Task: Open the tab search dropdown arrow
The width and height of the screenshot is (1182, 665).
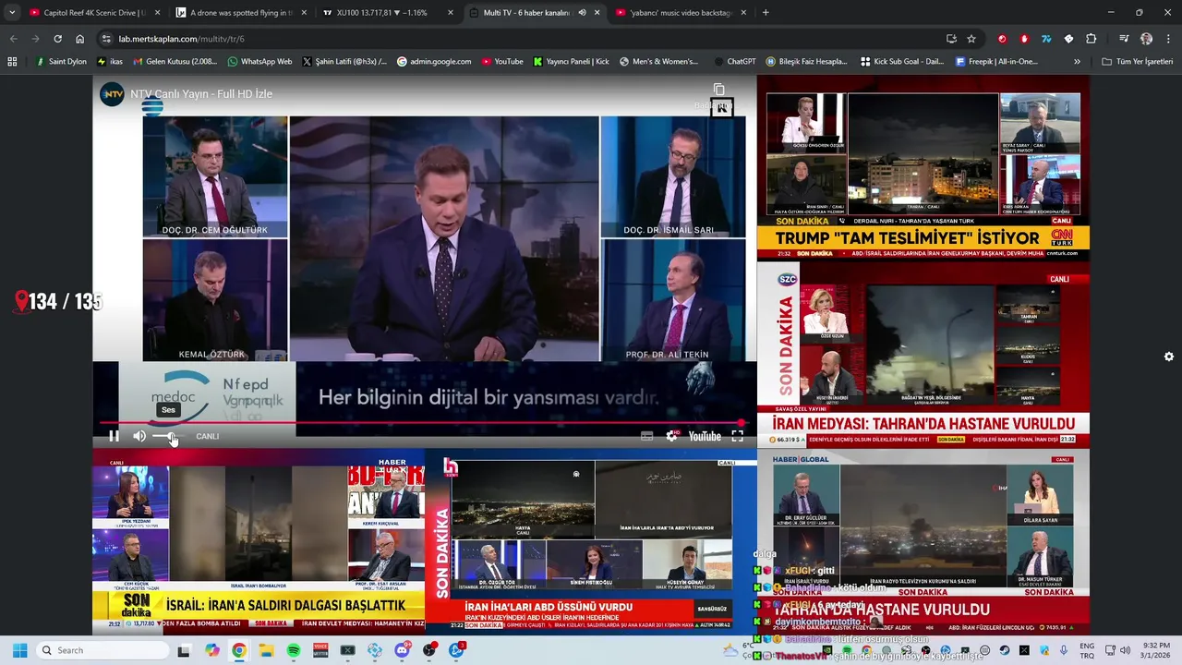Action: [x=12, y=13]
